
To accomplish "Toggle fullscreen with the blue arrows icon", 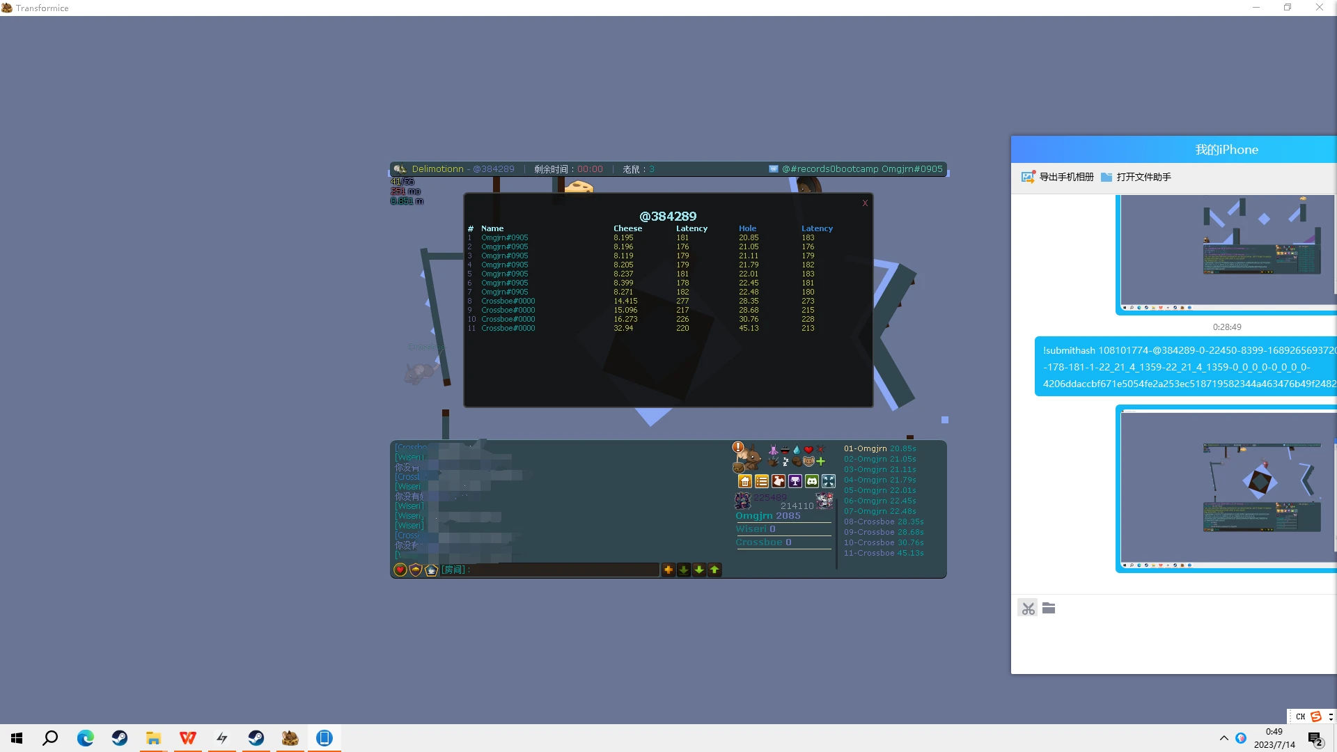I will (829, 481).
